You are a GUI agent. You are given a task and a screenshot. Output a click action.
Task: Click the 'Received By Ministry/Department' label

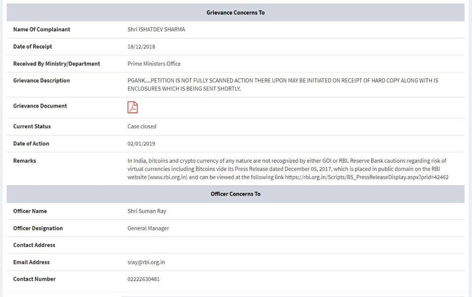pos(57,64)
